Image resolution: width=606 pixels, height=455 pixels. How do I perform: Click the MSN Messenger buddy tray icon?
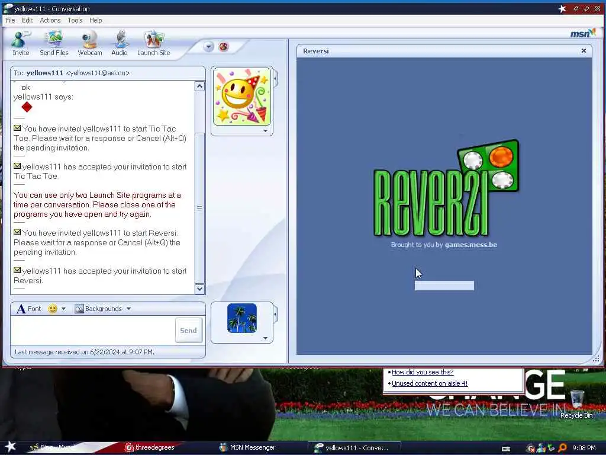coord(541,448)
